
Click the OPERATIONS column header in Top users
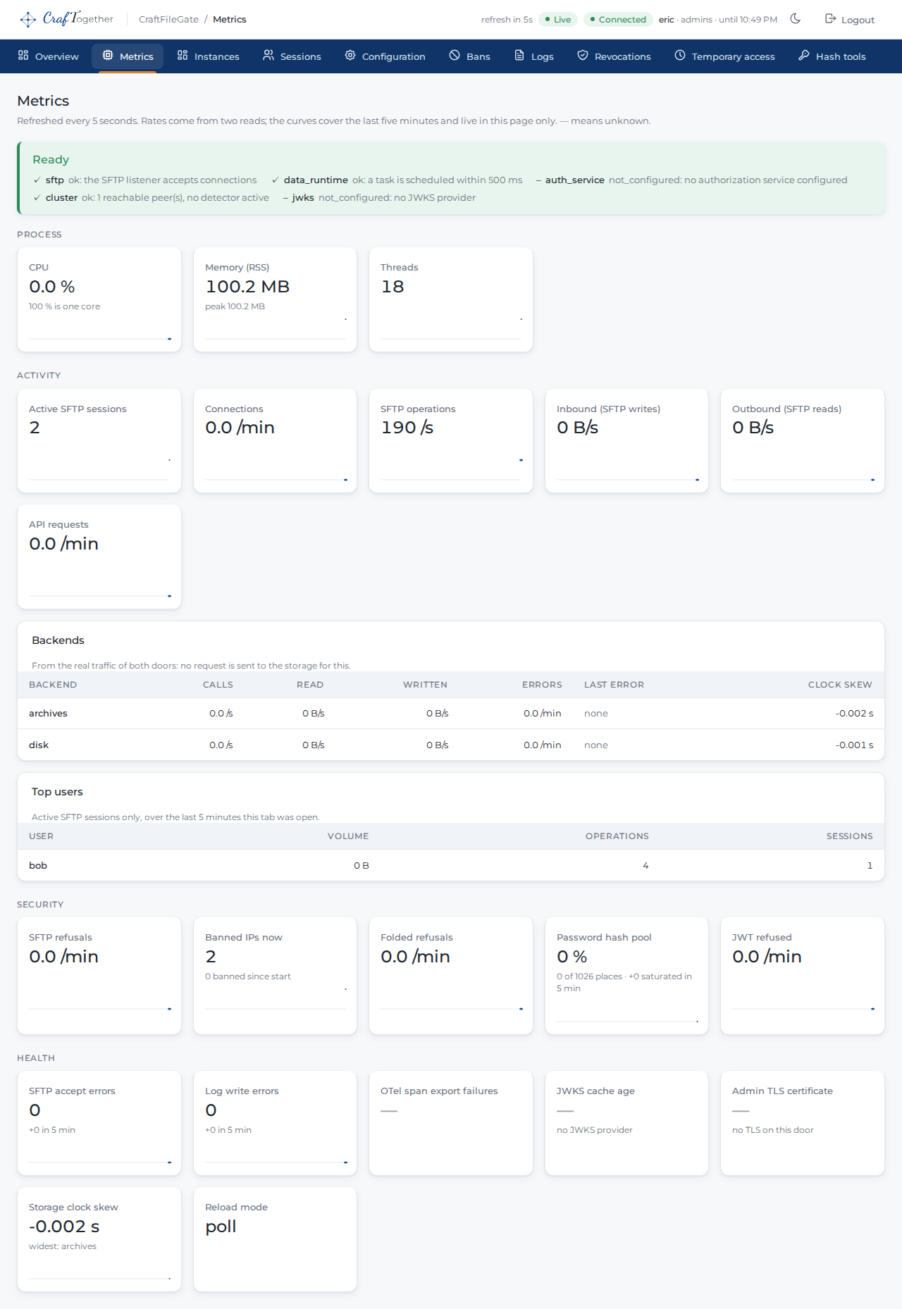pyautogui.click(x=617, y=836)
